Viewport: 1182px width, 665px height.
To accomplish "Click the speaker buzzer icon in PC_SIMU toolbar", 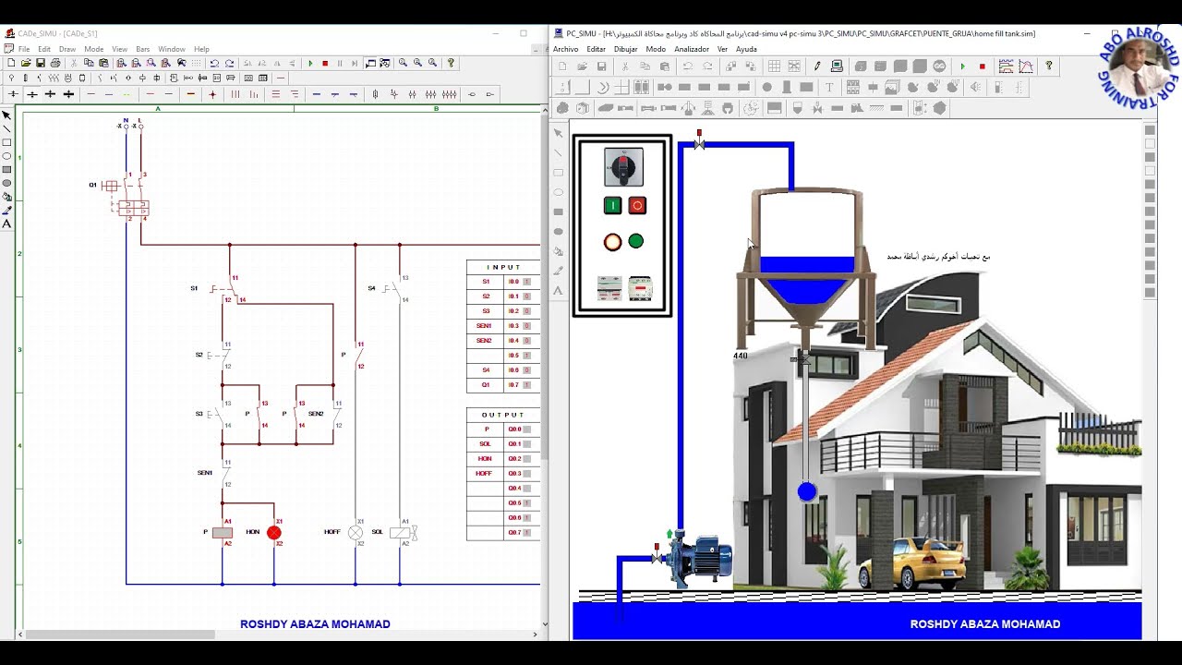I will click(x=975, y=88).
